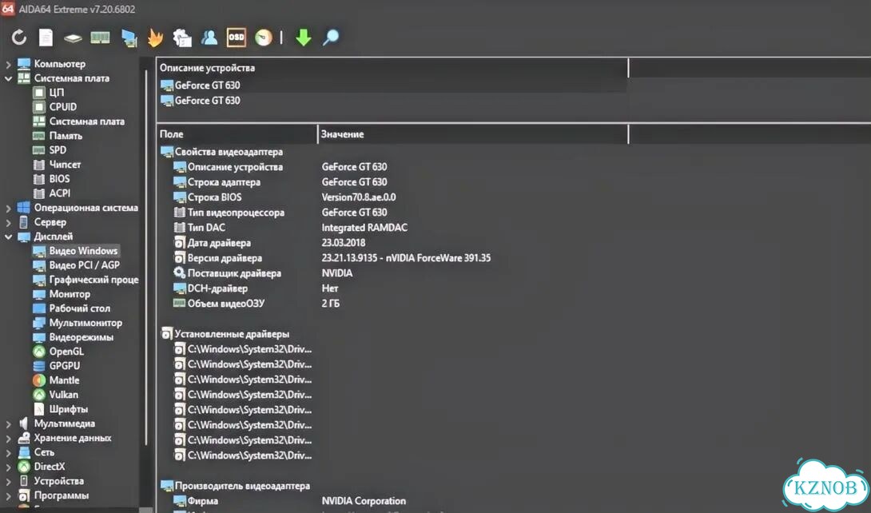Screen dimensions: 871x513
Task: Click the user profile toolbar icon
Action: point(209,38)
